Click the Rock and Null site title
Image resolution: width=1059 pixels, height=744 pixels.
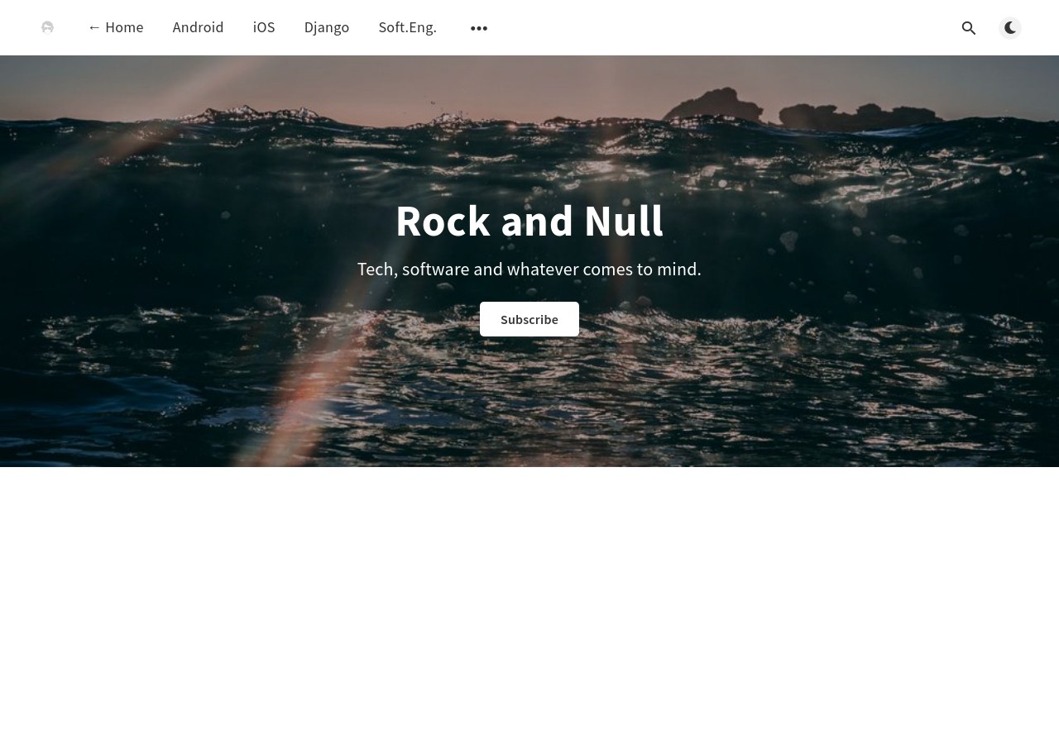point(529,221)
